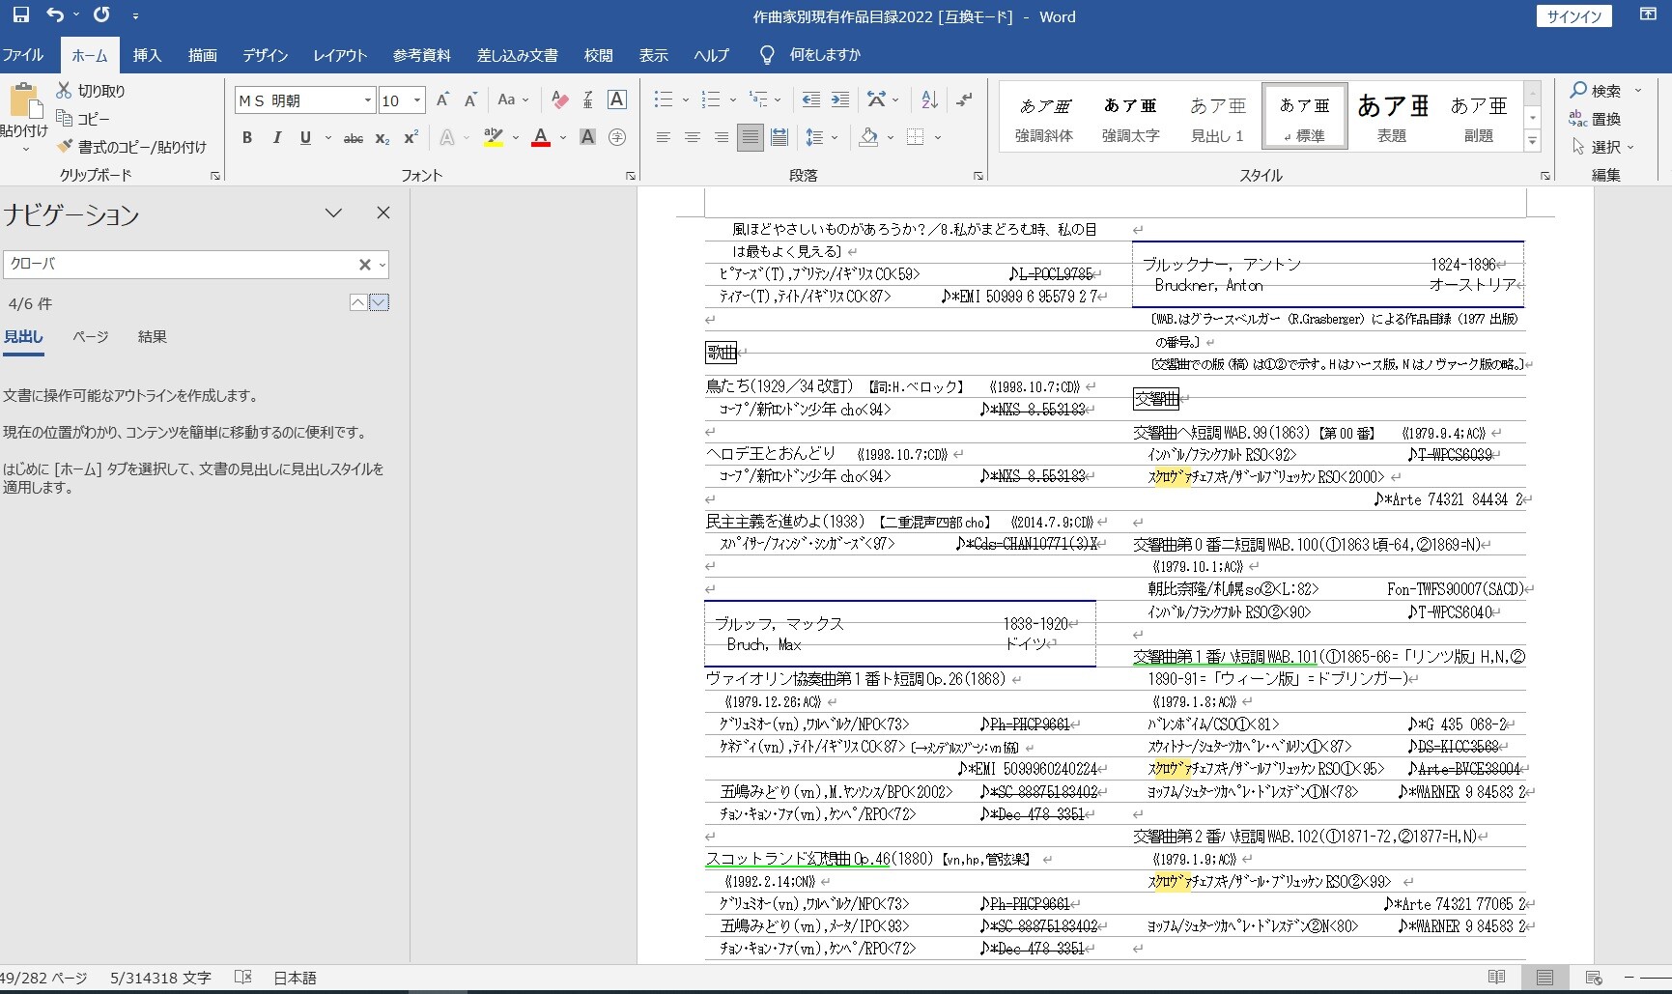Toggle justify text alignment
The image size is (1672, 994).
750,138
